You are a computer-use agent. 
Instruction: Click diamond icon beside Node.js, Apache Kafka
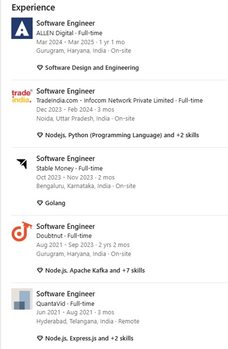click(40, 270)
